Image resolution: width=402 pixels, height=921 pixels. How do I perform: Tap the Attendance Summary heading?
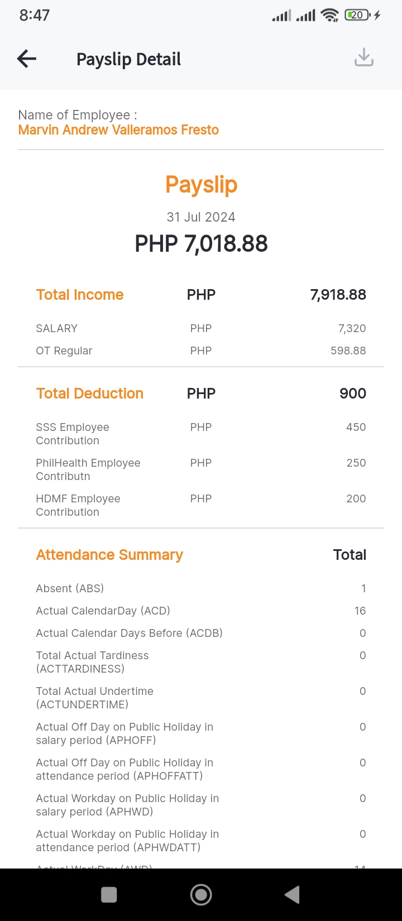tap(109, 555)
